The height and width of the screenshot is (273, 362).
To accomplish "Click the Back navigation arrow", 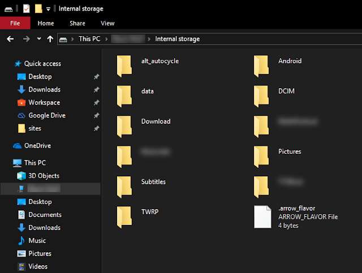I will [10, 39].
